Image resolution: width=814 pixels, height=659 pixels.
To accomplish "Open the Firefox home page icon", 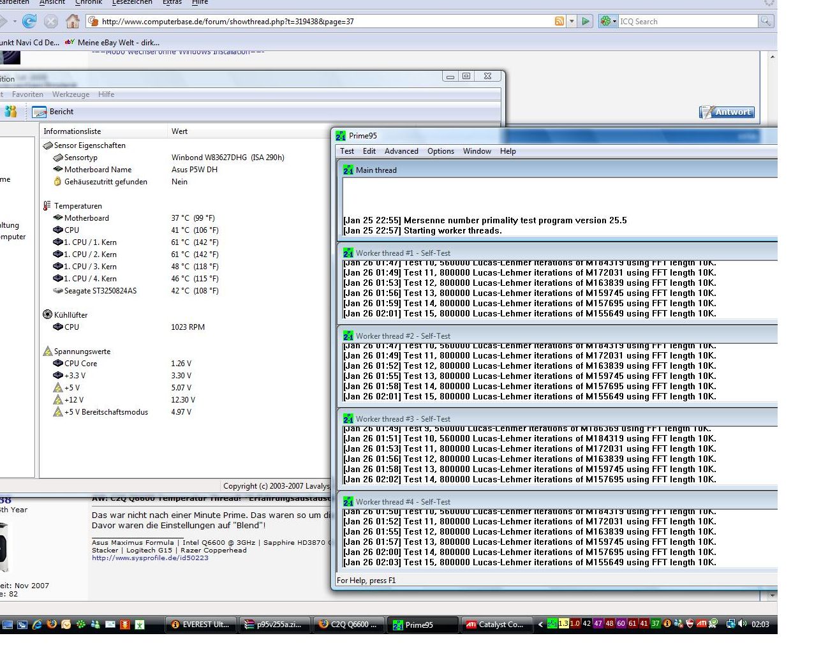I will tap(73, 21).
